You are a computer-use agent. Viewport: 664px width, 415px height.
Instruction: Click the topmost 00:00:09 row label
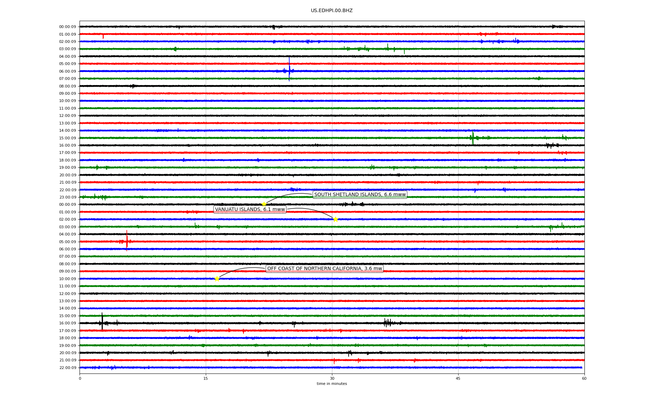pos(67,27)
